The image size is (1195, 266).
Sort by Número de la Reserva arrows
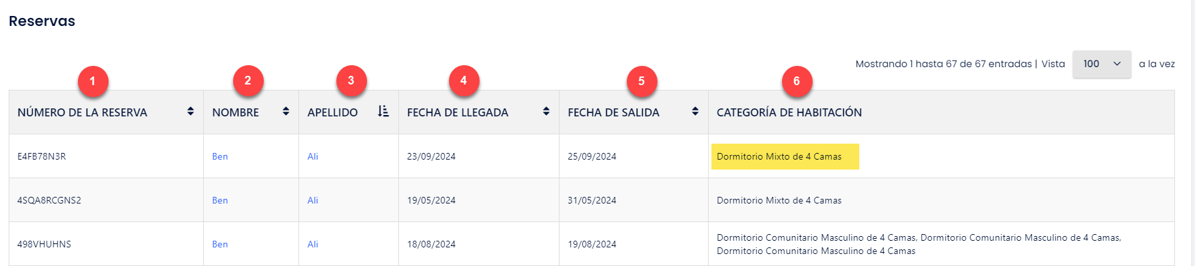pyautogui.click(x=191, y=111)
